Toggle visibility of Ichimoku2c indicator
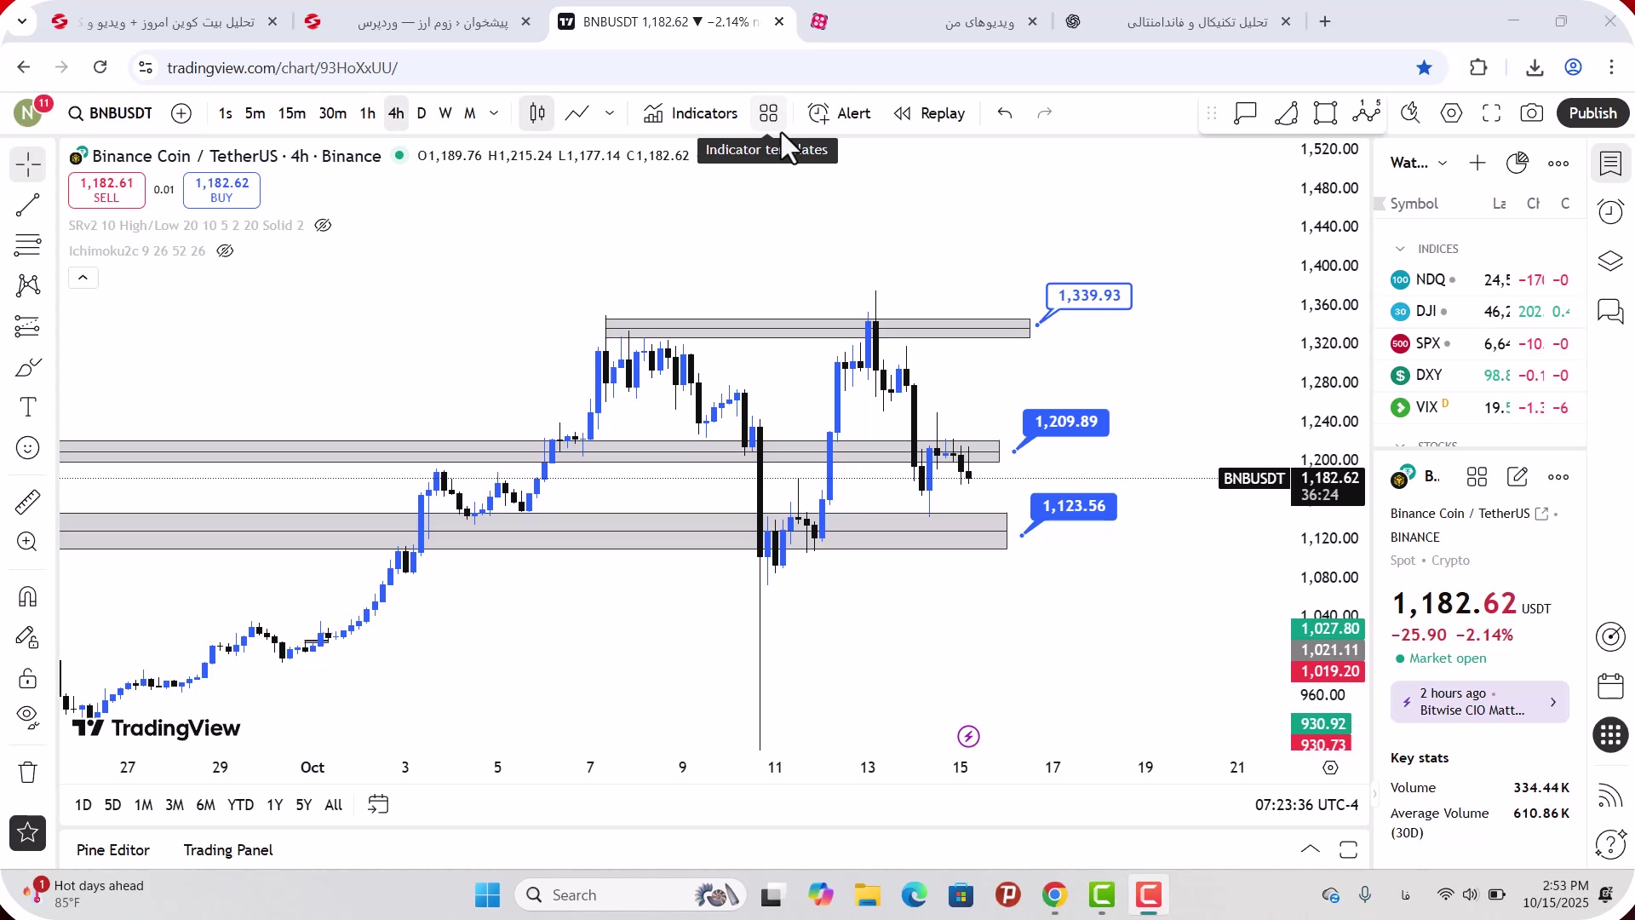 click(225, 251)
